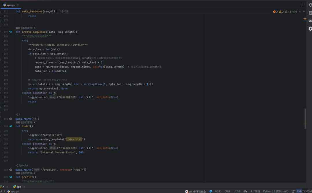This screenshot has height=193, width=312.
Task: Toggle the read-only lock icon in status bar
Action: point(293,191)
